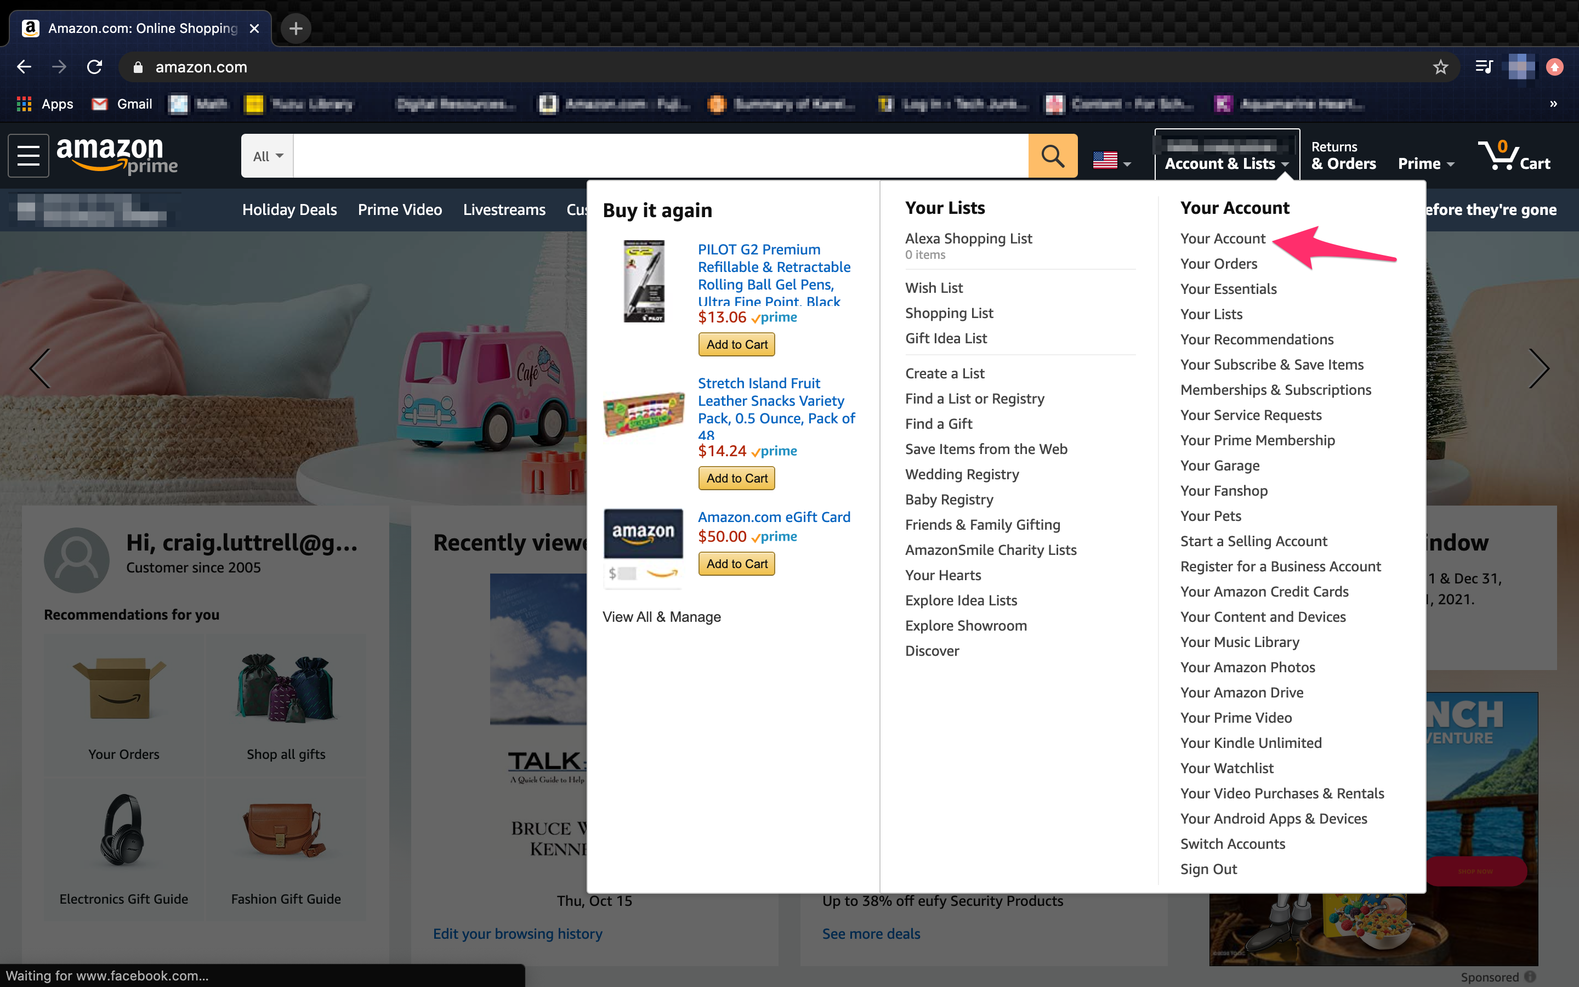The width and height of the screenshot is (1579, 987).
Task: Click See more deals
Action: (x=871, y=933)
